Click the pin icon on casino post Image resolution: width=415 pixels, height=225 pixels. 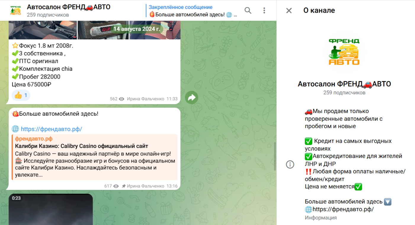coord(124,186)
